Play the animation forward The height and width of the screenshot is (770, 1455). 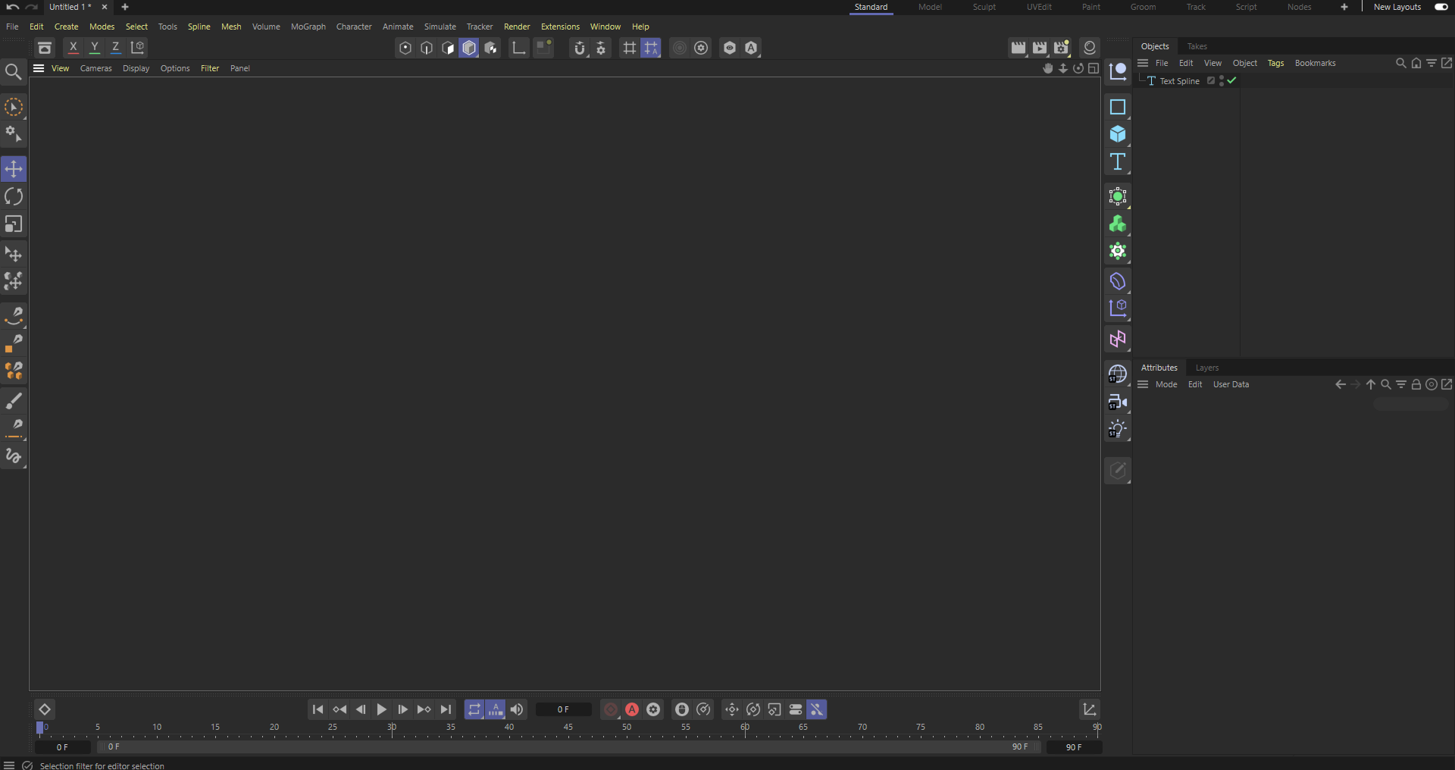point(382,709)
